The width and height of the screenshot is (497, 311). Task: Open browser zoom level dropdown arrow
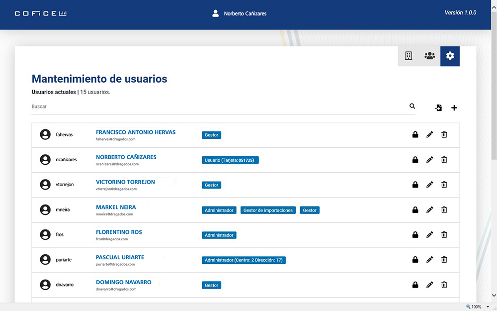[x=488, y=307]
